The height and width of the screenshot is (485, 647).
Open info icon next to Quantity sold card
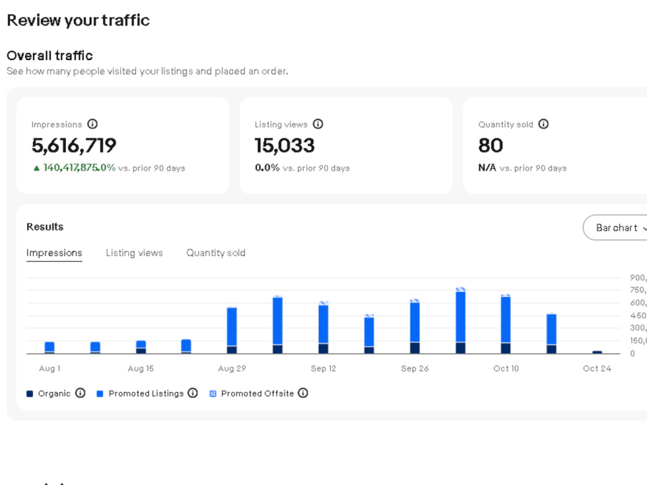point(543,124)
